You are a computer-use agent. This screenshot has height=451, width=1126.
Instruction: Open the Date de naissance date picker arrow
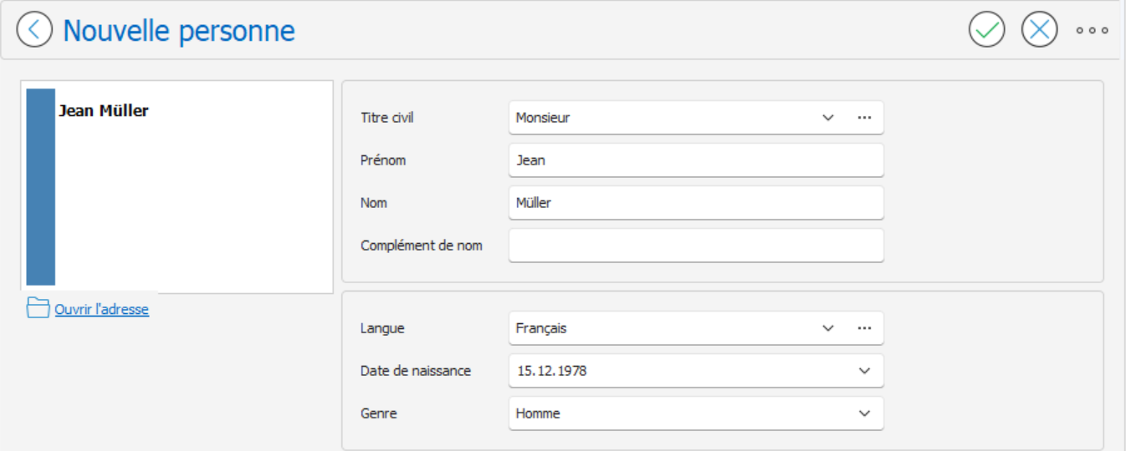(x=865, y=371)
